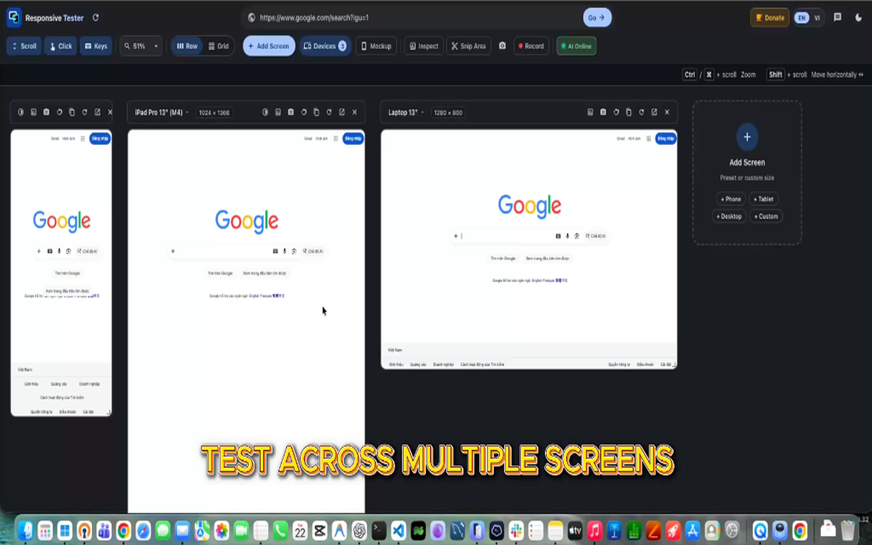
Task: Rotate the iPad Pro screen
Action: [304, 112]
